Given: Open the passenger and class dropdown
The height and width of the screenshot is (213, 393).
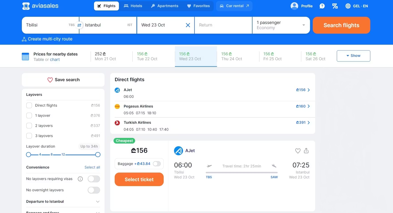Looking at the screenshot, I should pyautogui.click(x=281, y=25).
